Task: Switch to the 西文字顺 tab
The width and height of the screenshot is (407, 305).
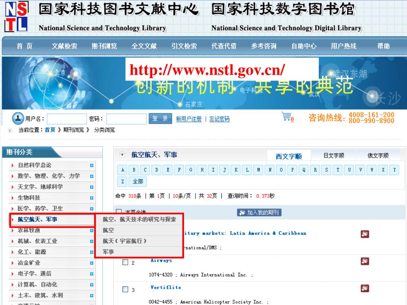Action: (x=289, y=156)
